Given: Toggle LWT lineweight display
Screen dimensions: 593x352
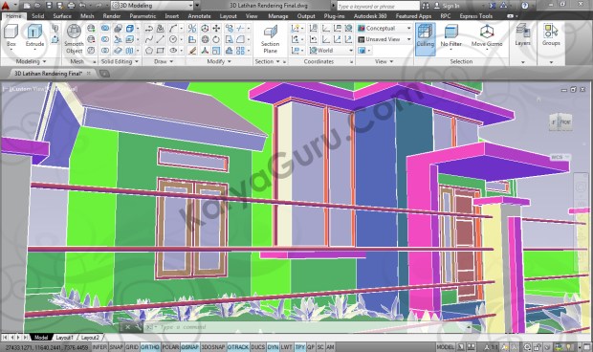Looking at the screenshot, I should [286, 346].
